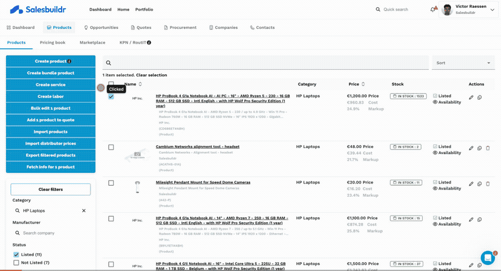Click the Availability eye icon for Cambium Networks
This screenshot has width=501, height=271.
click(435, 153)
